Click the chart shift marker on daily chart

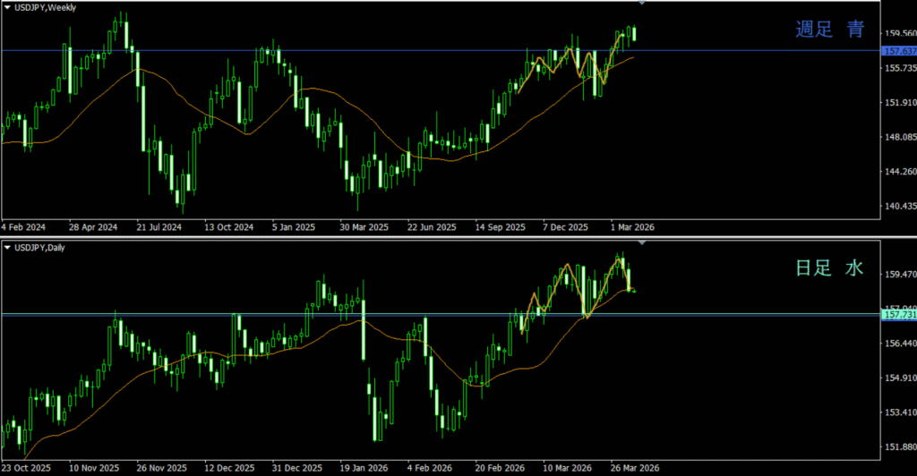pos(641,242)
